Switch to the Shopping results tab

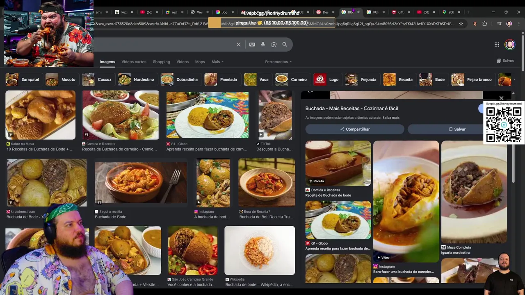(161, 62)
